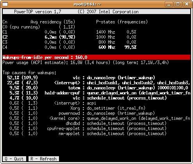Close the root@t41 terminal window
This screenshot has width=193, height=164.
click(187, 4)
